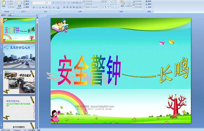Click the Bullets list icon
Viewport: 204px width, 131px height.
click(65, 3)
